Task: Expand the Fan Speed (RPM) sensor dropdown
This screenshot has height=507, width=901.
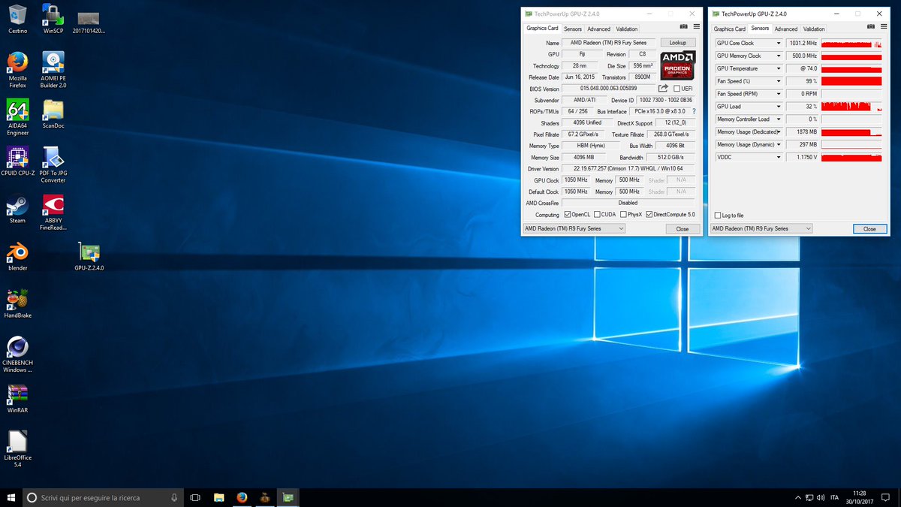Action: pyautogui.click(x=779, y=94)
